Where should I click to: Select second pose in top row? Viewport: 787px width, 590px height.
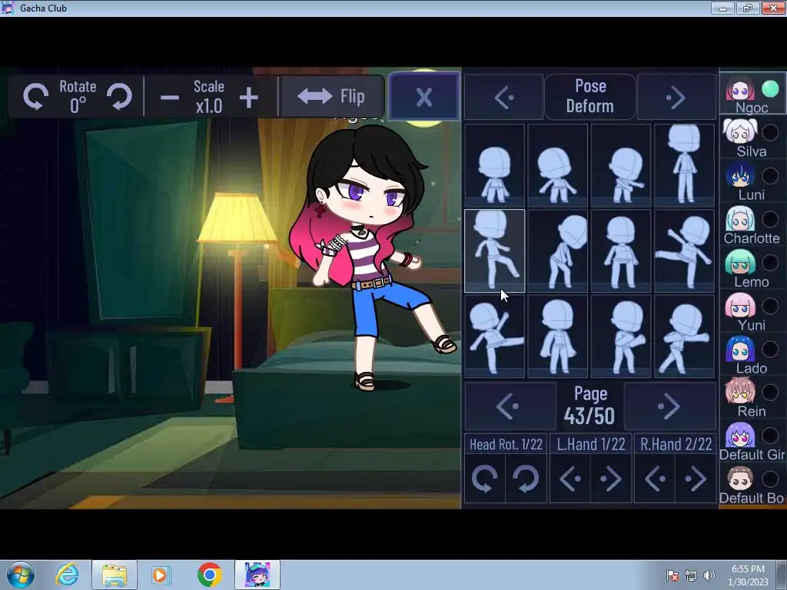558,166
